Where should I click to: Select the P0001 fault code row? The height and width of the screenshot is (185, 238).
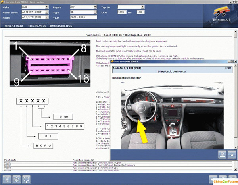pyautogui.click(x=40, y=162)
